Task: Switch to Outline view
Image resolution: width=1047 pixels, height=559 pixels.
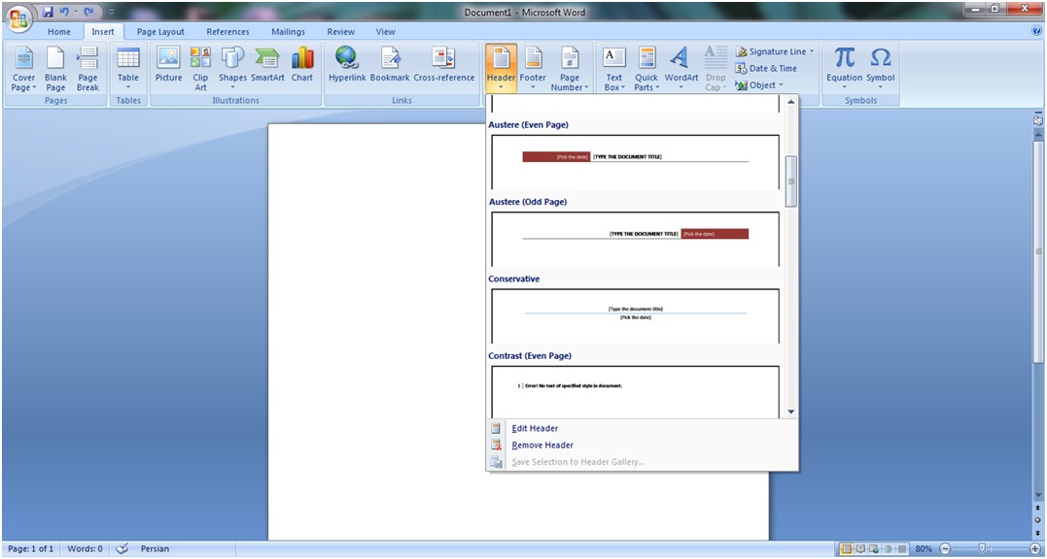Action: click(x=889, y=549)
